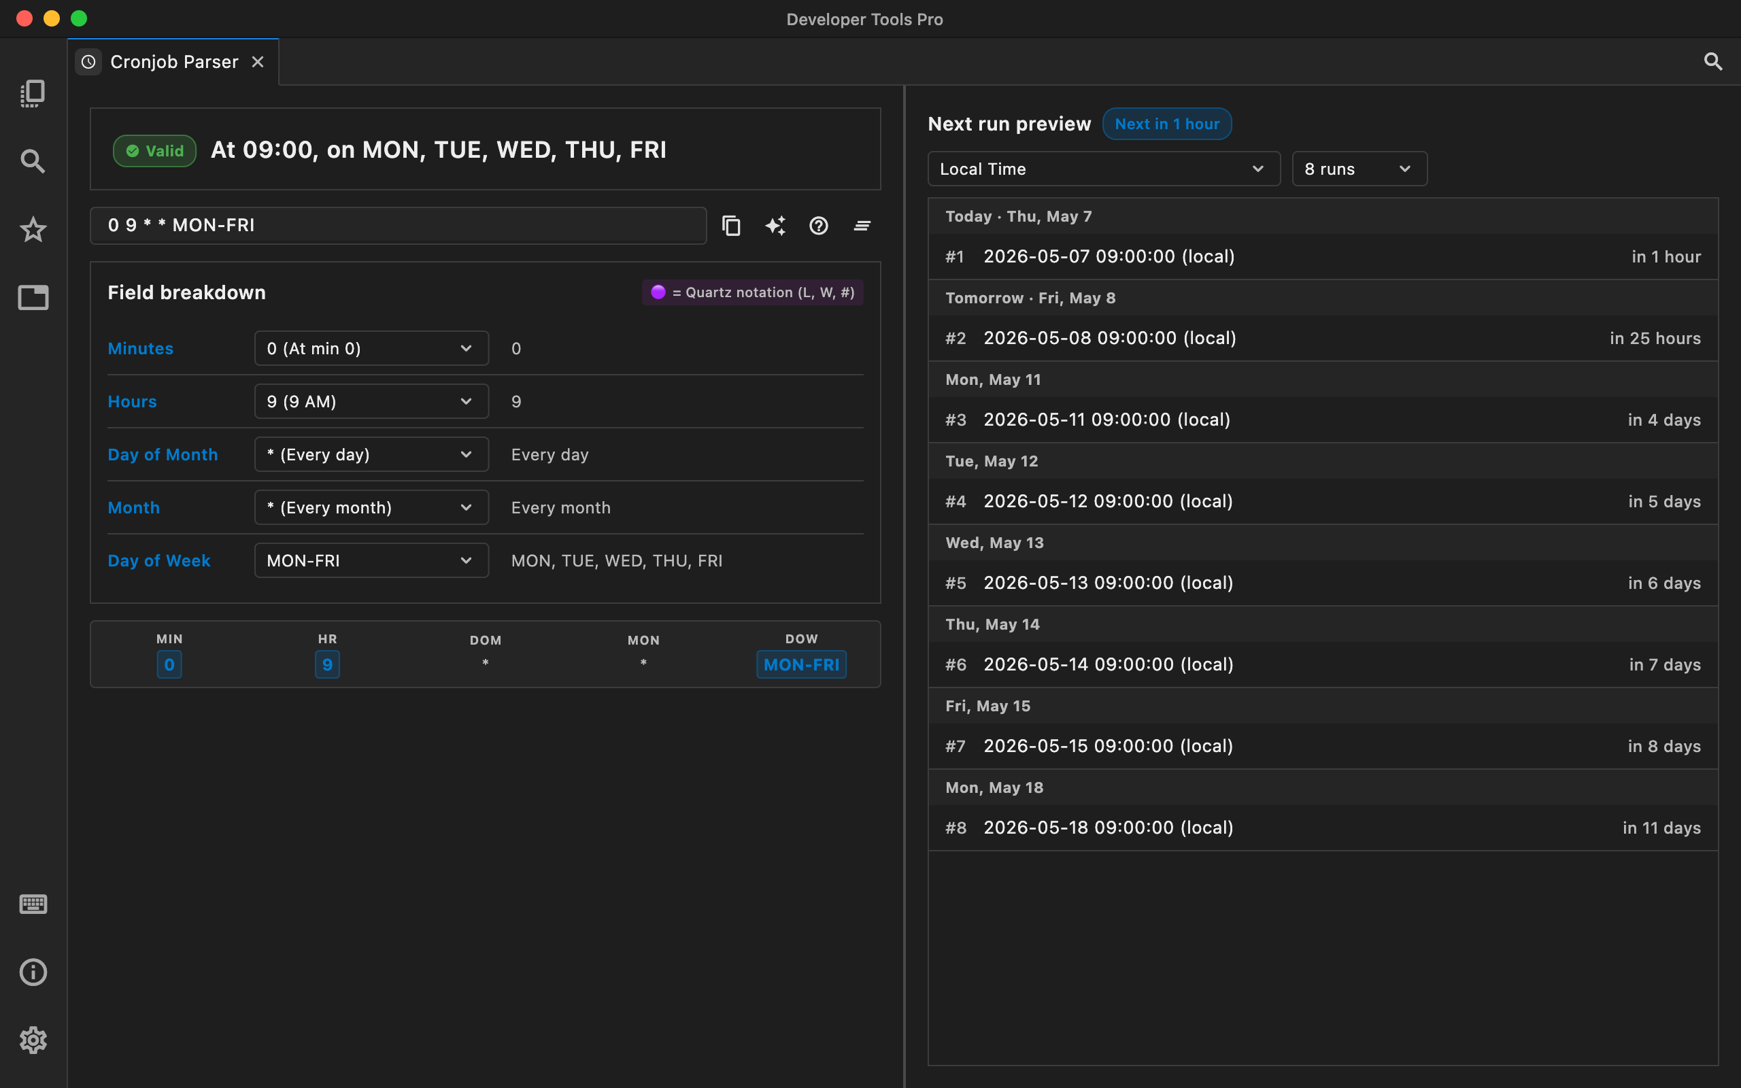Open the Day of Week dropdown
This screenshot has width=1741, height=1088.
(x=371, y=560)
